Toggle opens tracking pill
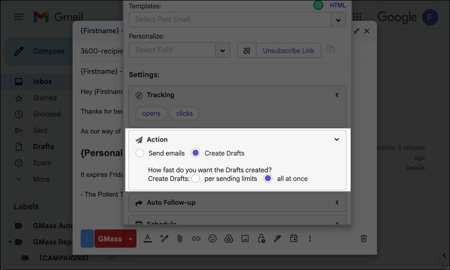 151,113
